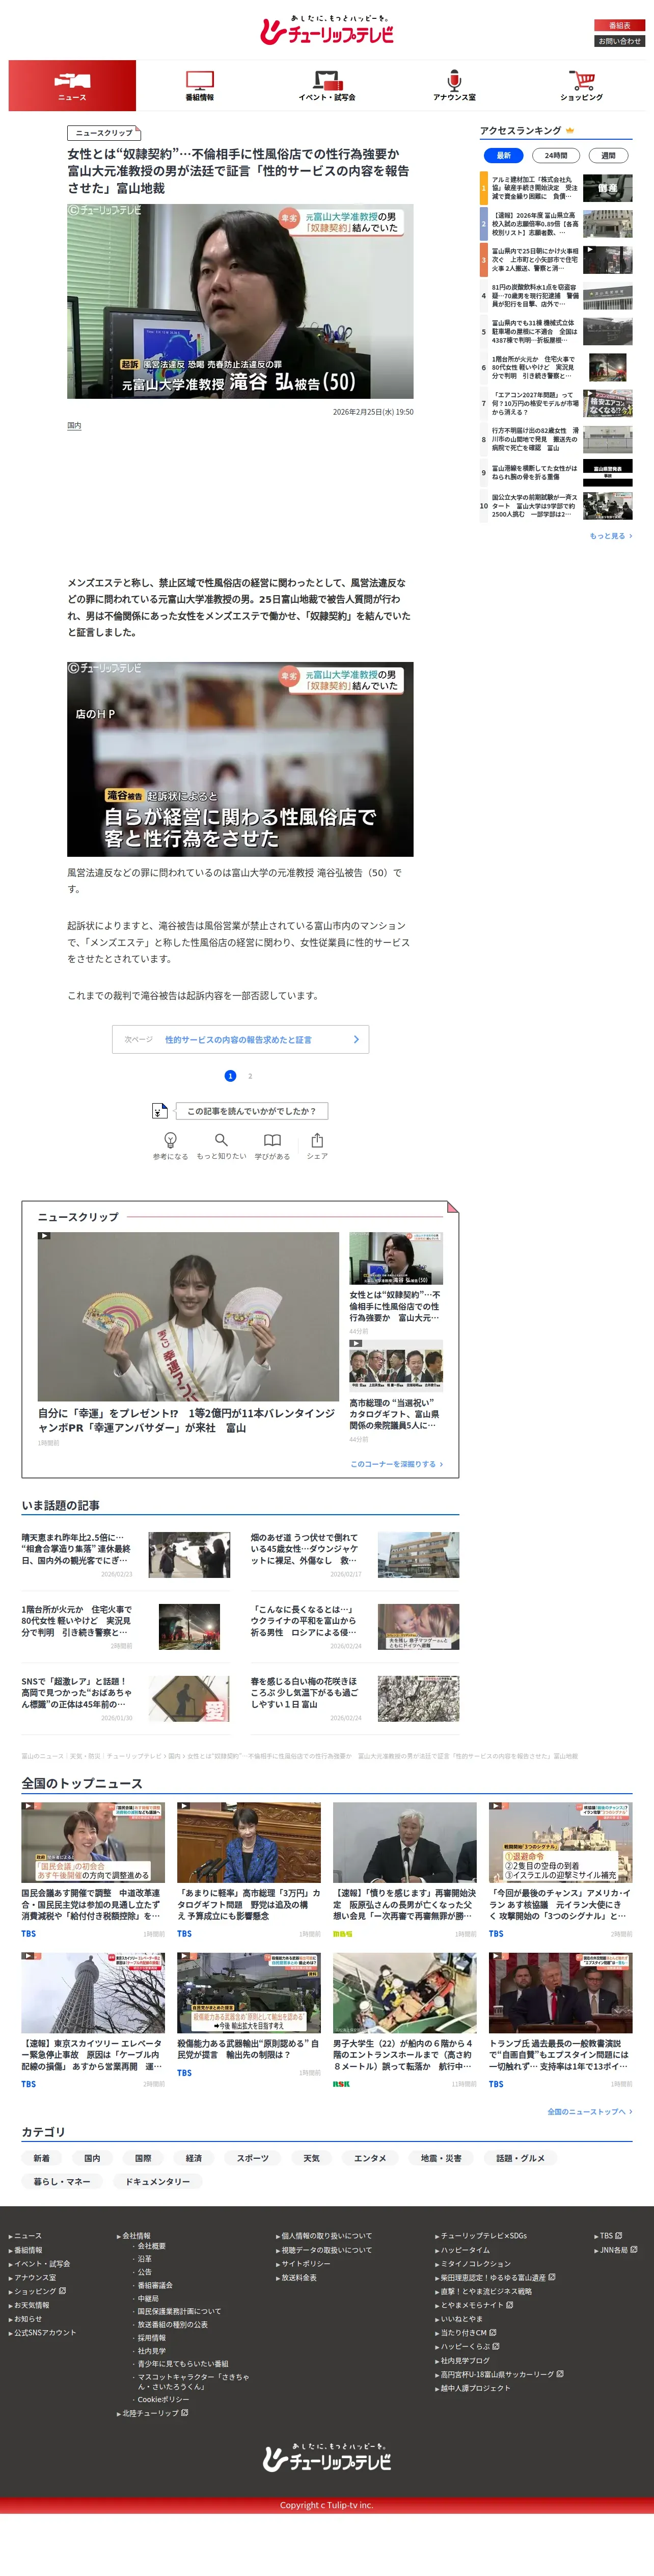Click the 学びがある open book reaction icon
654x2576 pixels.
tap(271, 1140)
